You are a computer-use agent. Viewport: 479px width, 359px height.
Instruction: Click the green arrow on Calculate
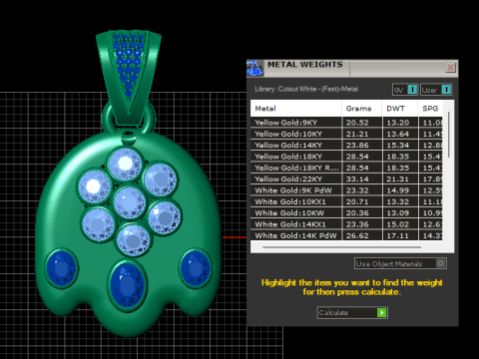pyautogui.click(x=382, y=313)
